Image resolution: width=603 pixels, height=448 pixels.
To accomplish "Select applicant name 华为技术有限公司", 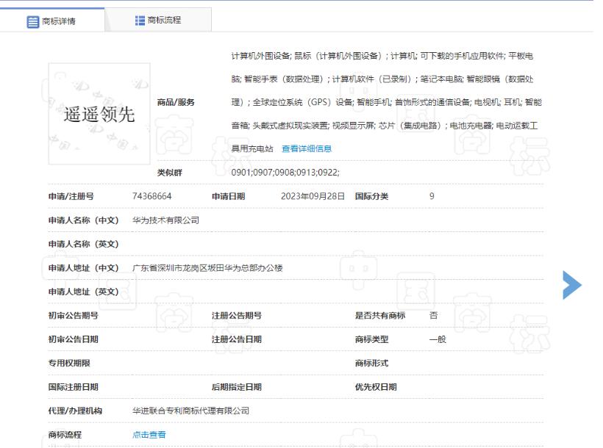I will [165, 220].
